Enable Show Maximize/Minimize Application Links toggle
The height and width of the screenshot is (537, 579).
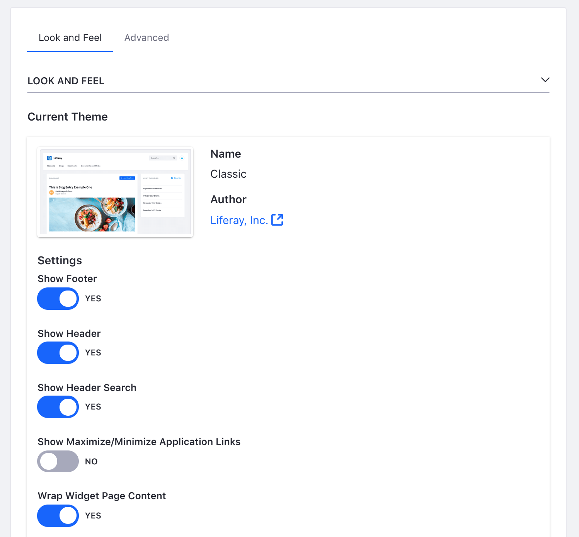coord(58,461)
